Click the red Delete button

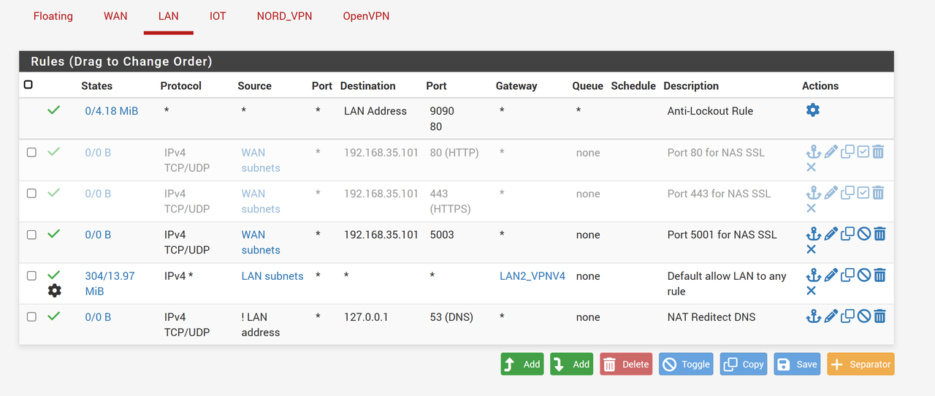coord(626,364)
